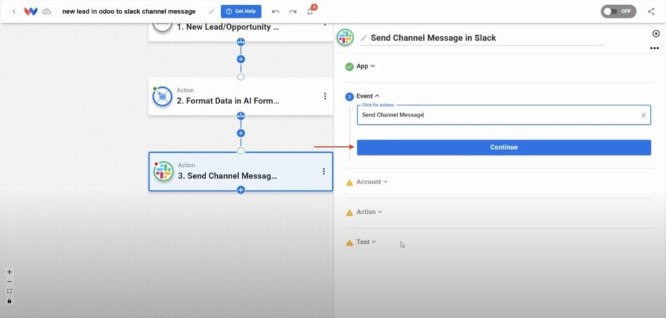This screenshot has height=318, width=666.
Task: Open options menu of Format Data step
Action: 325,96
